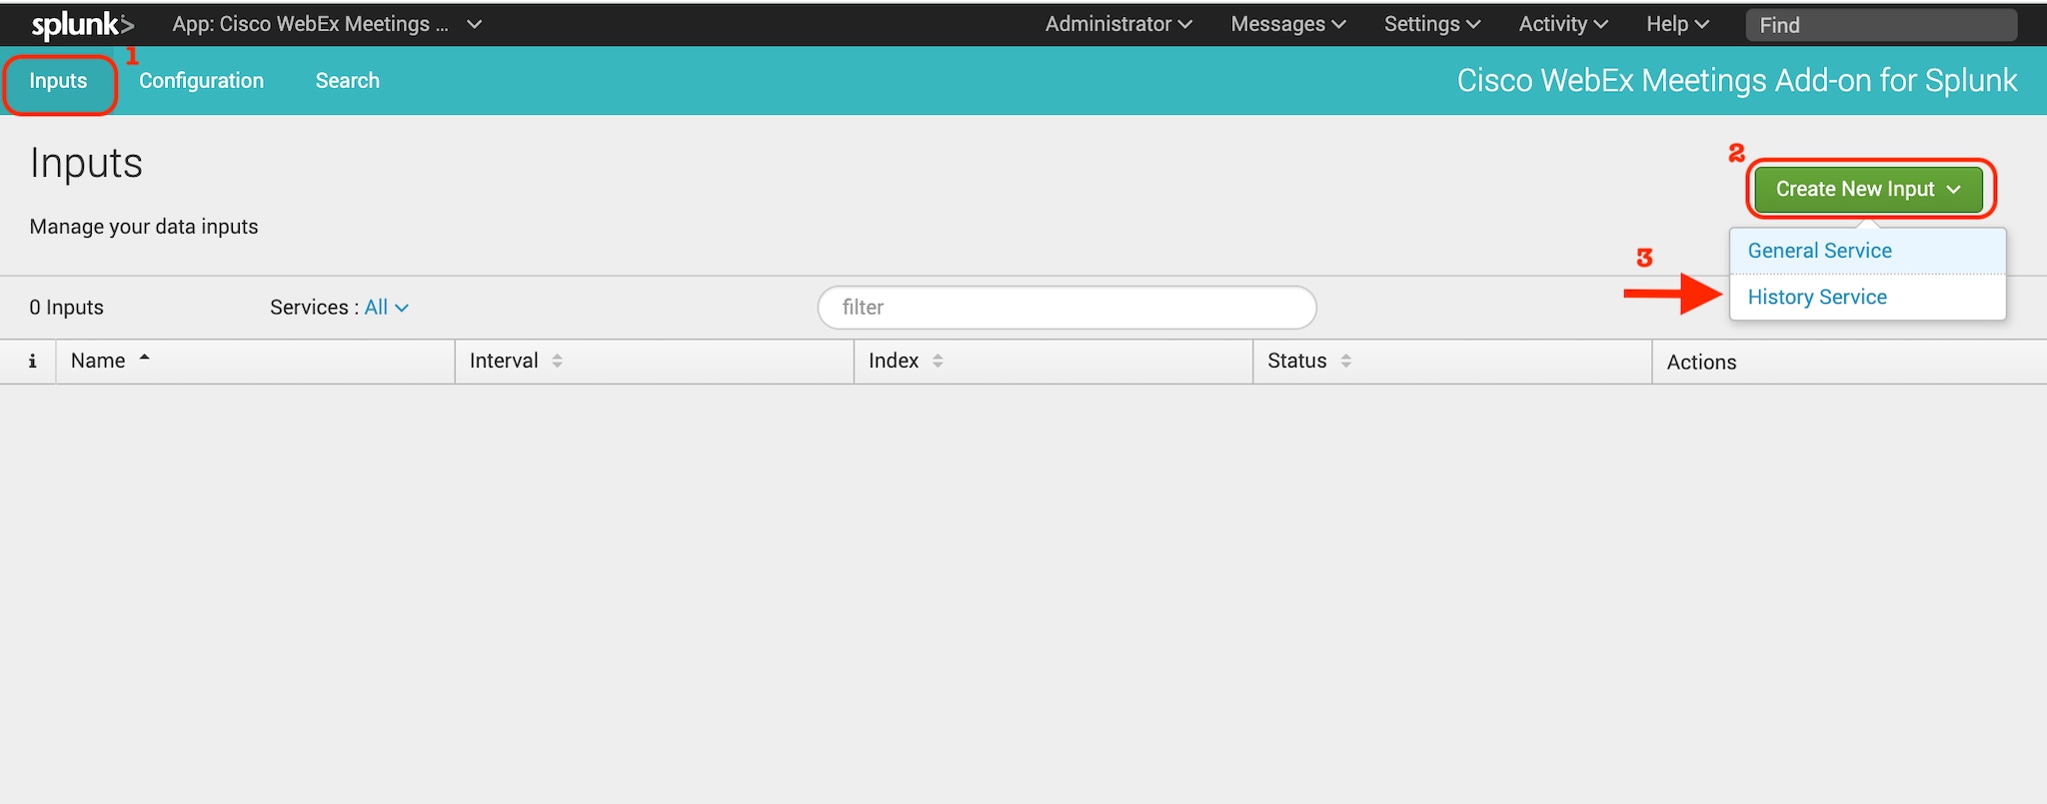Sort by the Index column arrows
This screenshot has width=2047, height=804.
tap(938, 362)
